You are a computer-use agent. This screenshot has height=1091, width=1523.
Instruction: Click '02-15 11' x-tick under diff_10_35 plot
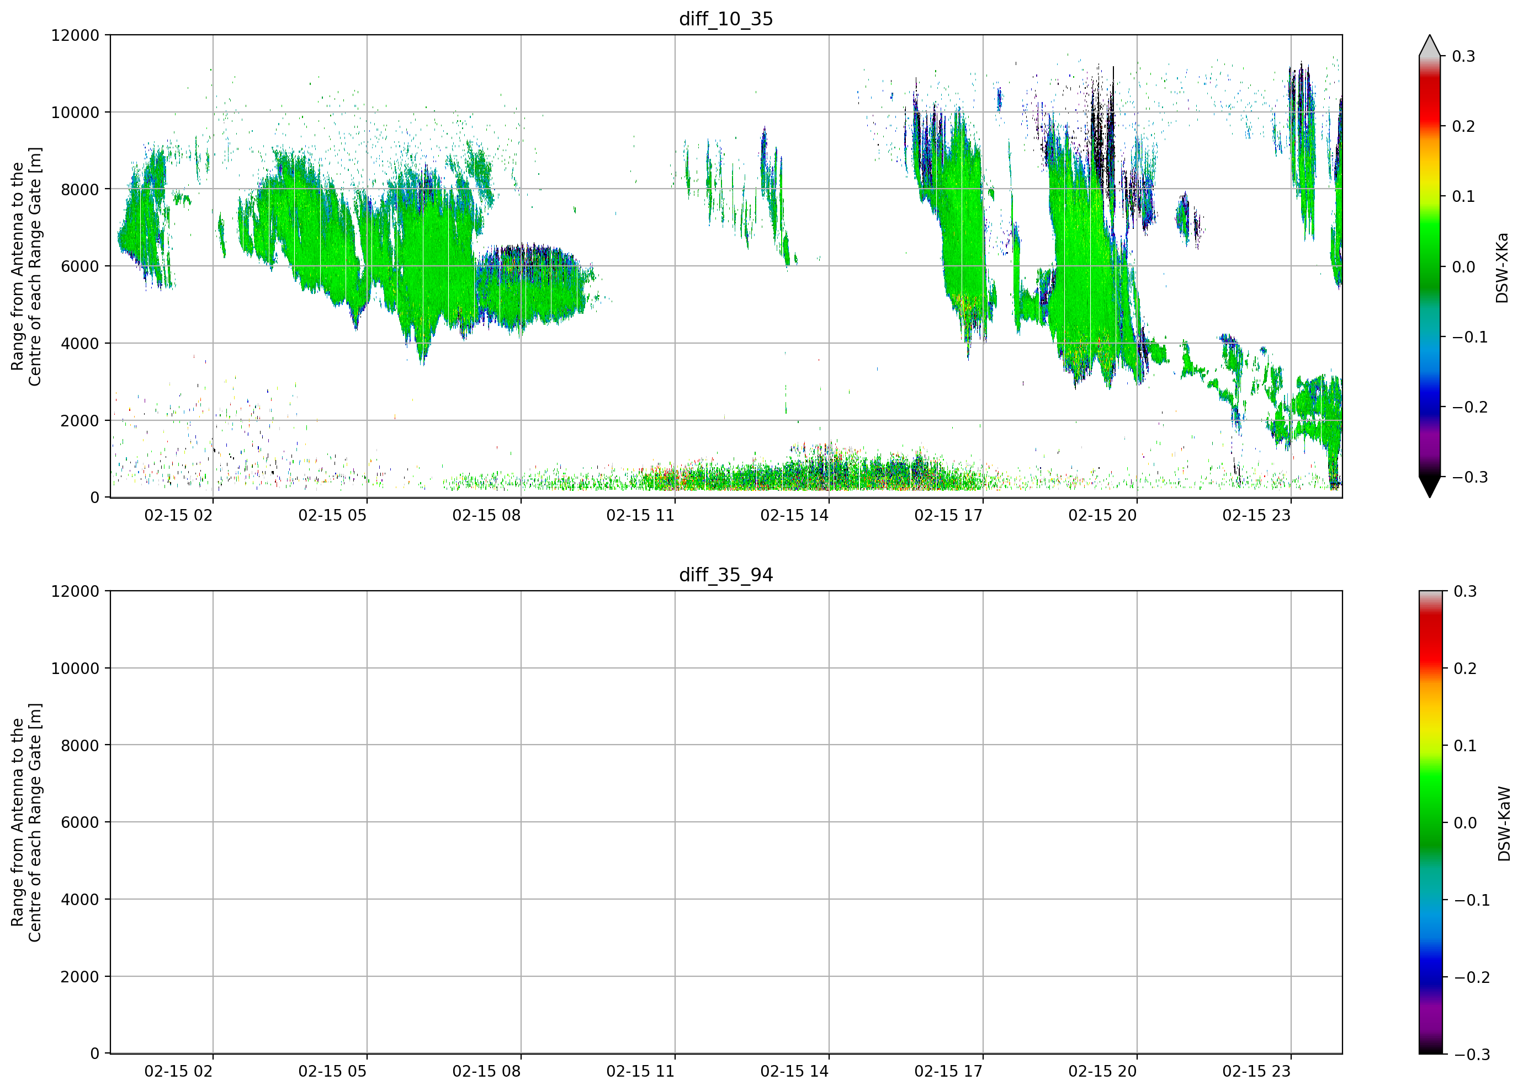[641, 515]
